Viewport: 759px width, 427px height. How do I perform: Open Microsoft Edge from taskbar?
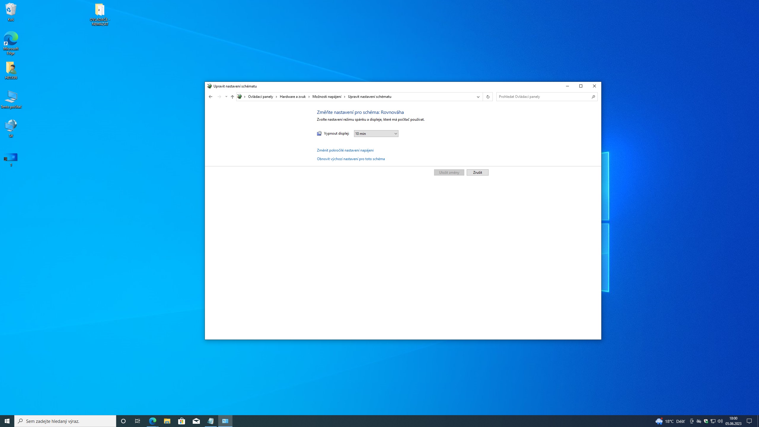click(x=152, y=421)
